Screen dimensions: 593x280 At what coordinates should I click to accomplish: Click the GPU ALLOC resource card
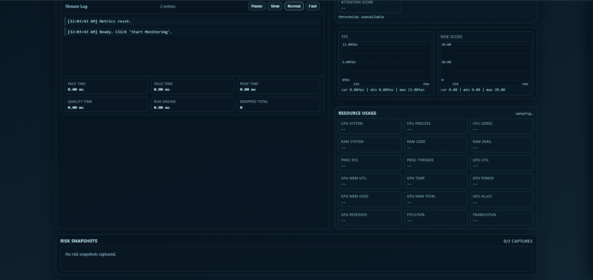tap(502, 199)
